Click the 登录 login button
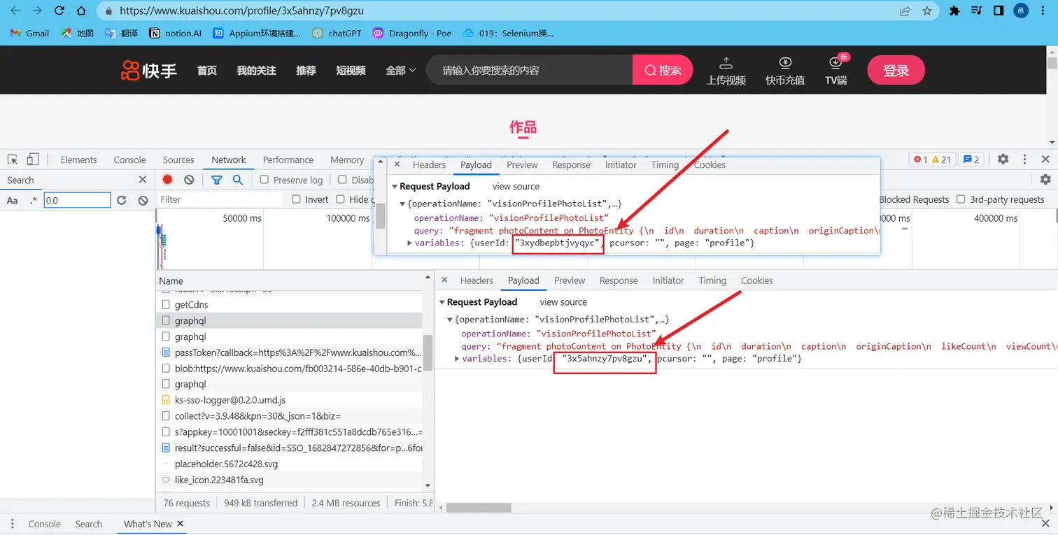The height and width of the screenshot is (535, 1058). [x=896, y=70]
